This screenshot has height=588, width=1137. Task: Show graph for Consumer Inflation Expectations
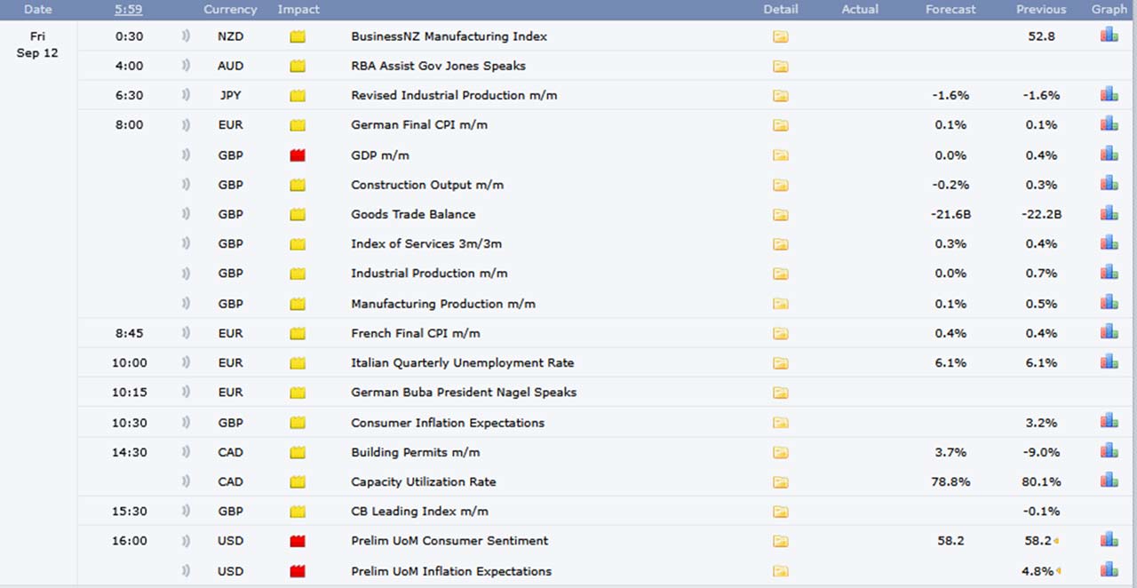(1109, 421)
